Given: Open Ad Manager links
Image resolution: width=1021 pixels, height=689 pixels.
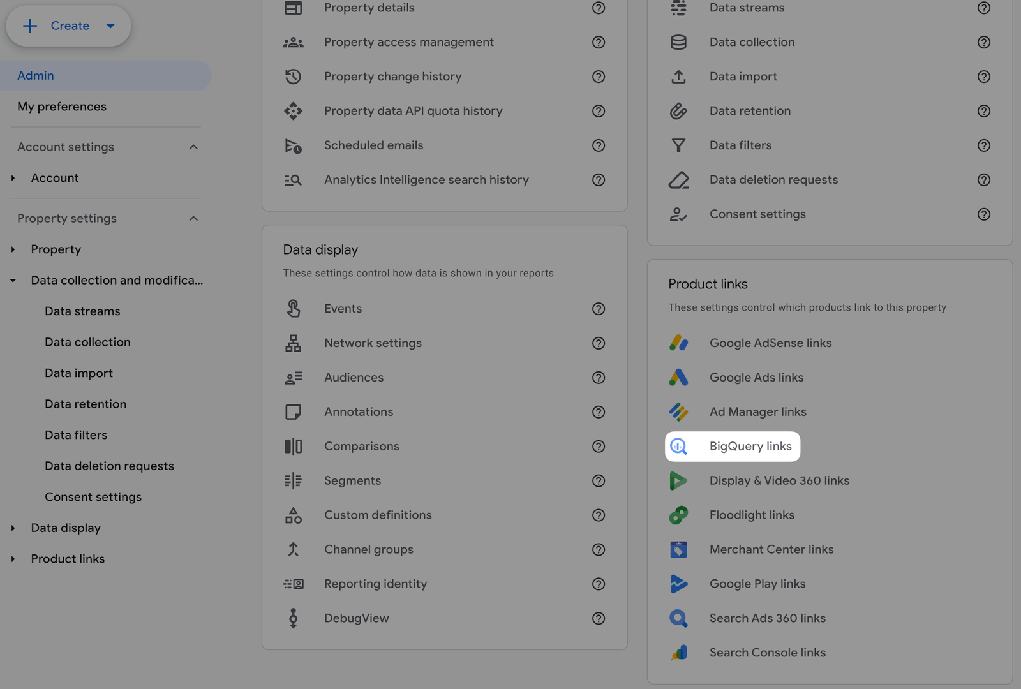Looking at the screenshot, I should (x=758, y=412).
